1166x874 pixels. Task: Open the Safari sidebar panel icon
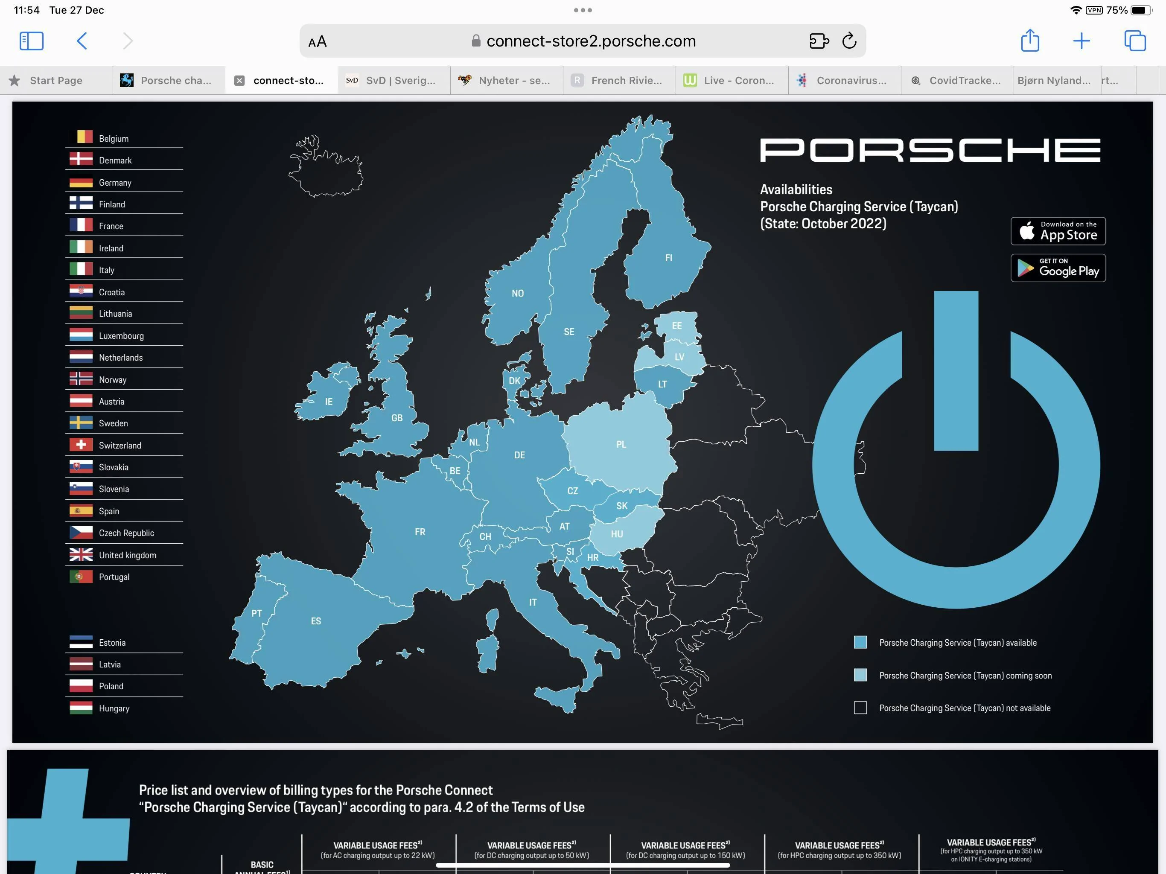31,41
